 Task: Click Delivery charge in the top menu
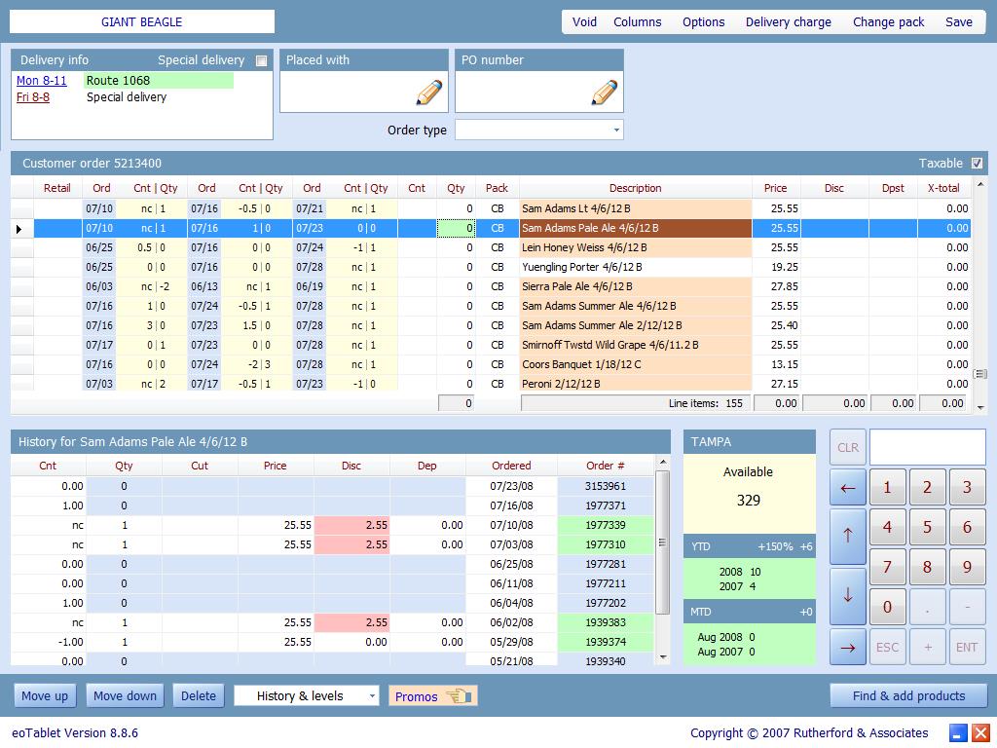[x=788, y=22]
